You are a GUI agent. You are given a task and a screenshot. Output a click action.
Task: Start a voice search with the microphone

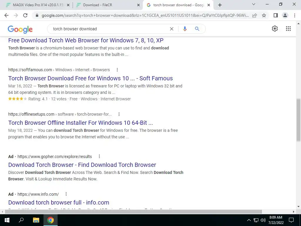(x=185, y=29)
